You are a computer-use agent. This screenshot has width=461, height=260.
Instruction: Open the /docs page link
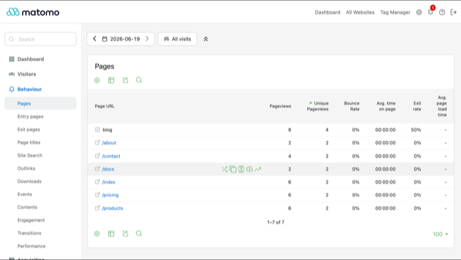[108, 169]
